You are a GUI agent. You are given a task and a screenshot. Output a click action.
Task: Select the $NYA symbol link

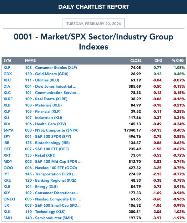click(x=8, y=130)
